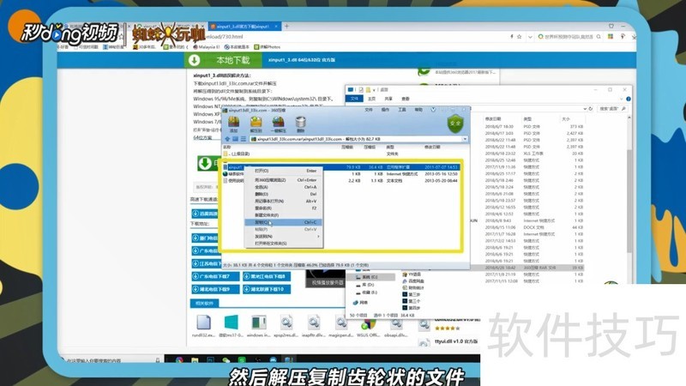Expand Explorer address history dropdown chevron
Screen dimensions: 686x386
pos(585,109)
